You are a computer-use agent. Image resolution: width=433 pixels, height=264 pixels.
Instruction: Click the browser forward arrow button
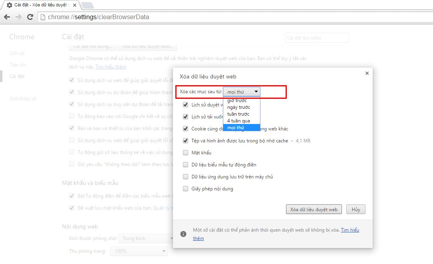pyautogui.click(x=18, y=17)
